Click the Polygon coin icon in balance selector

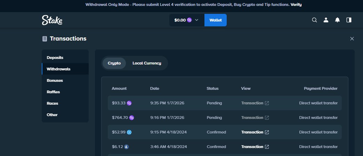click(189, 20)
